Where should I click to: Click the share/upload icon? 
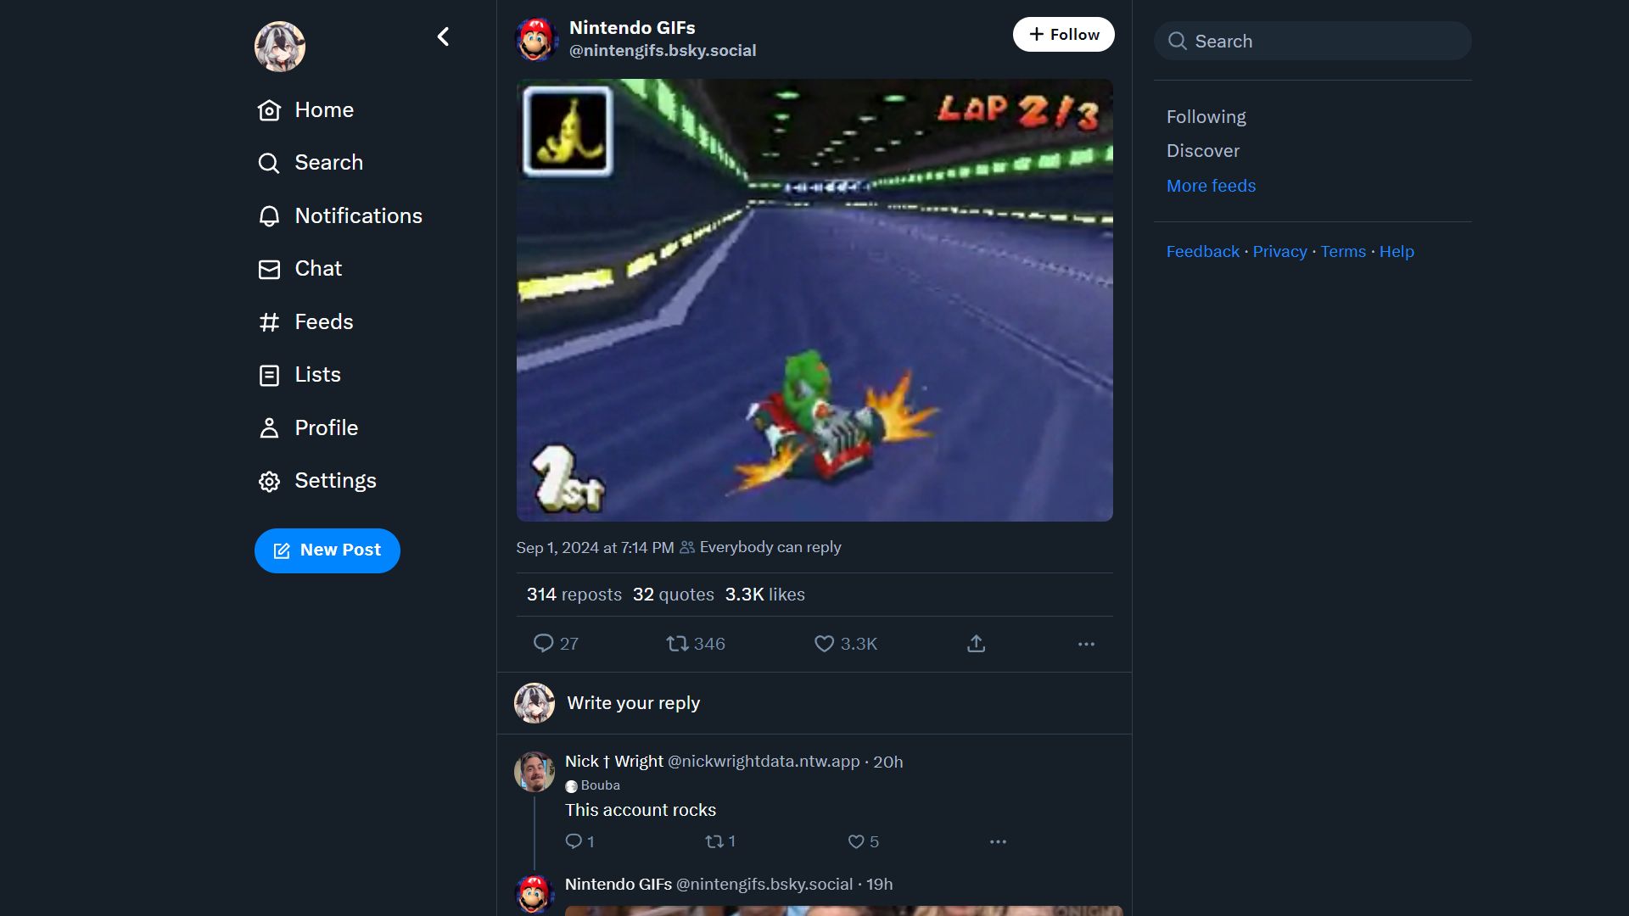pos(976,643)
